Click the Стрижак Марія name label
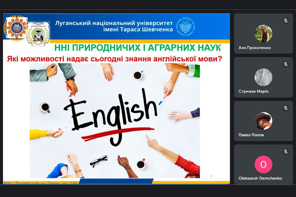296x197 pixels. 253,91
